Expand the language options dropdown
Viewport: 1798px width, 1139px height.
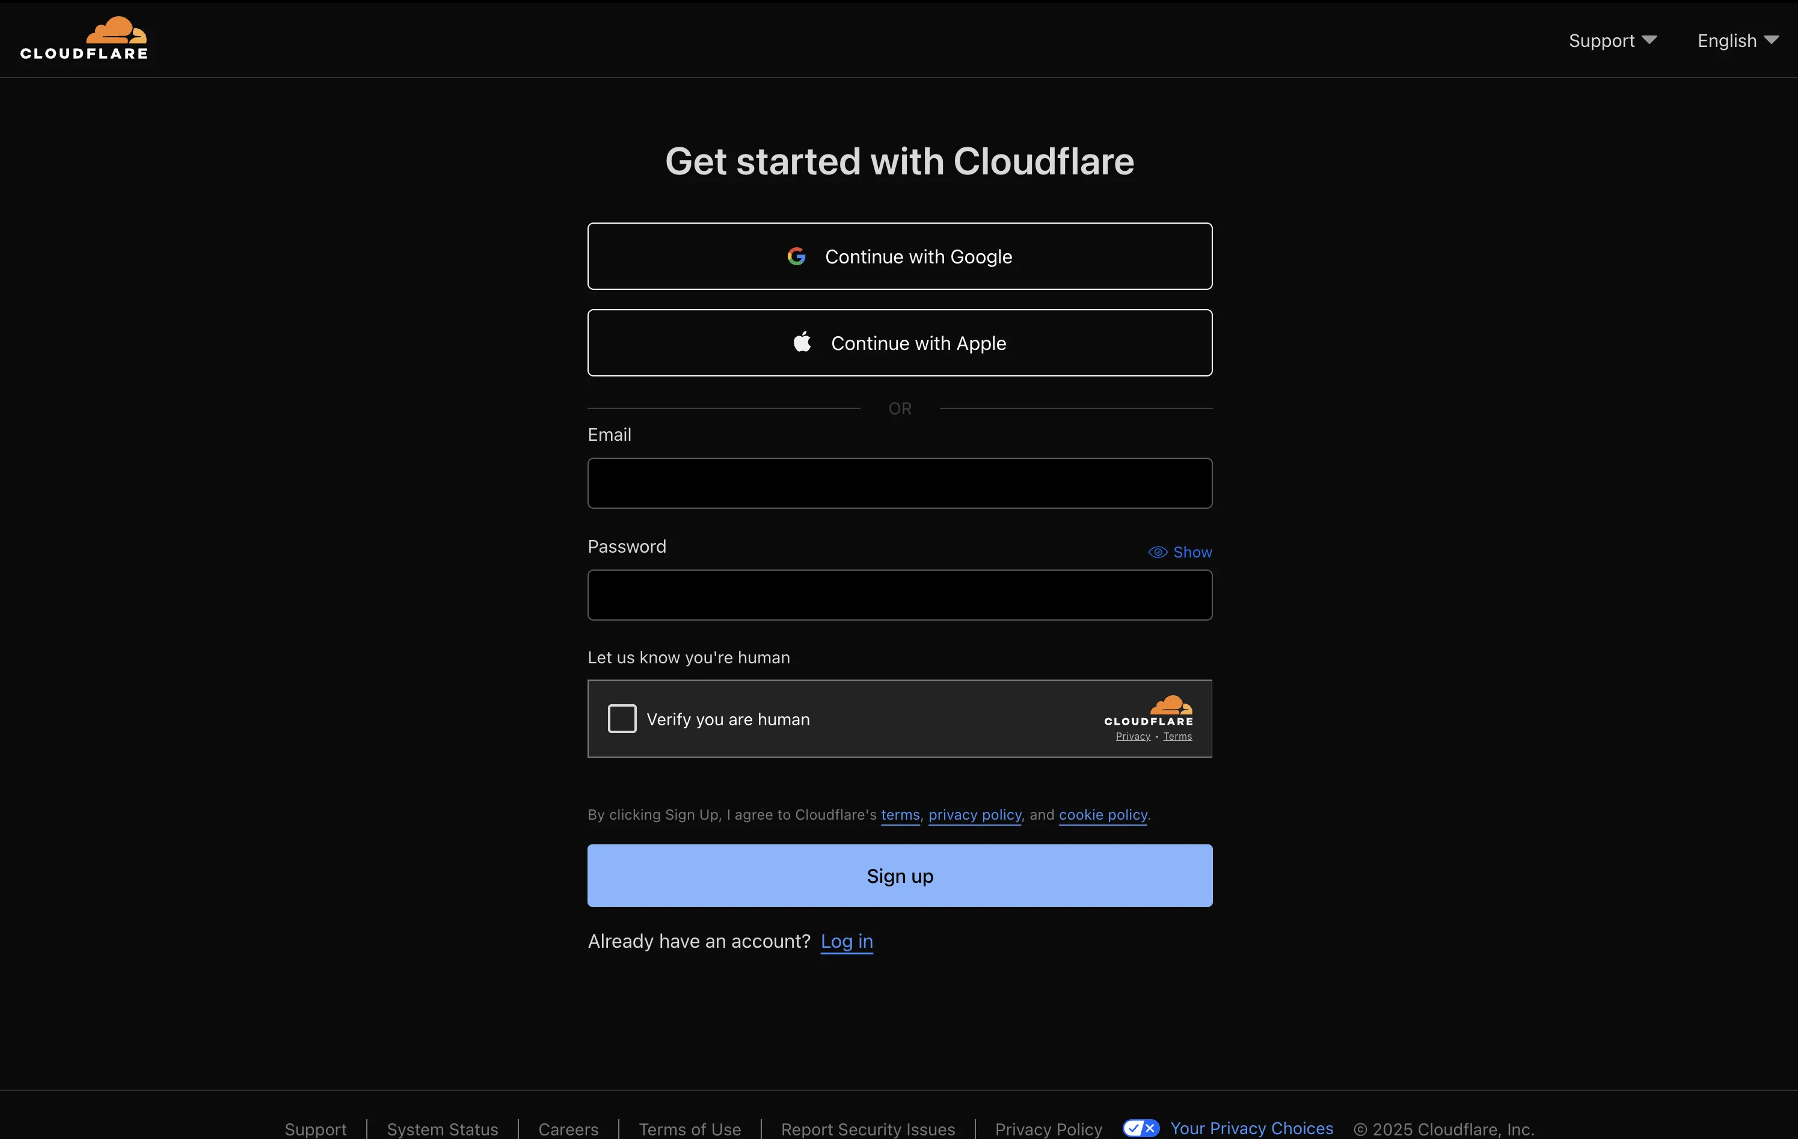[1737, 40]
